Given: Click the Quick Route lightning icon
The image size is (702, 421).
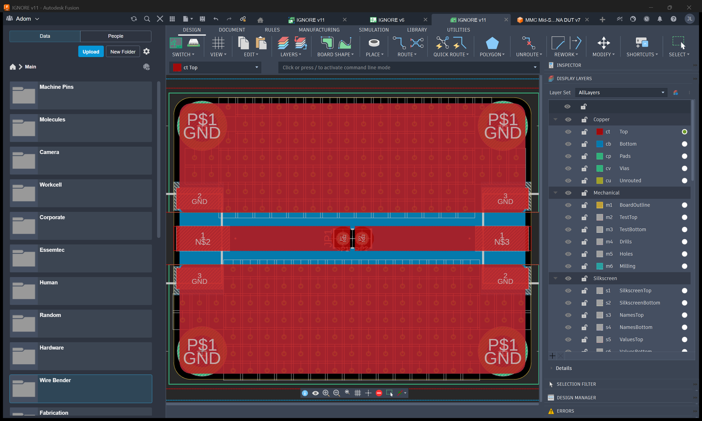Looking at the screenshot, I should coord(442,43).
